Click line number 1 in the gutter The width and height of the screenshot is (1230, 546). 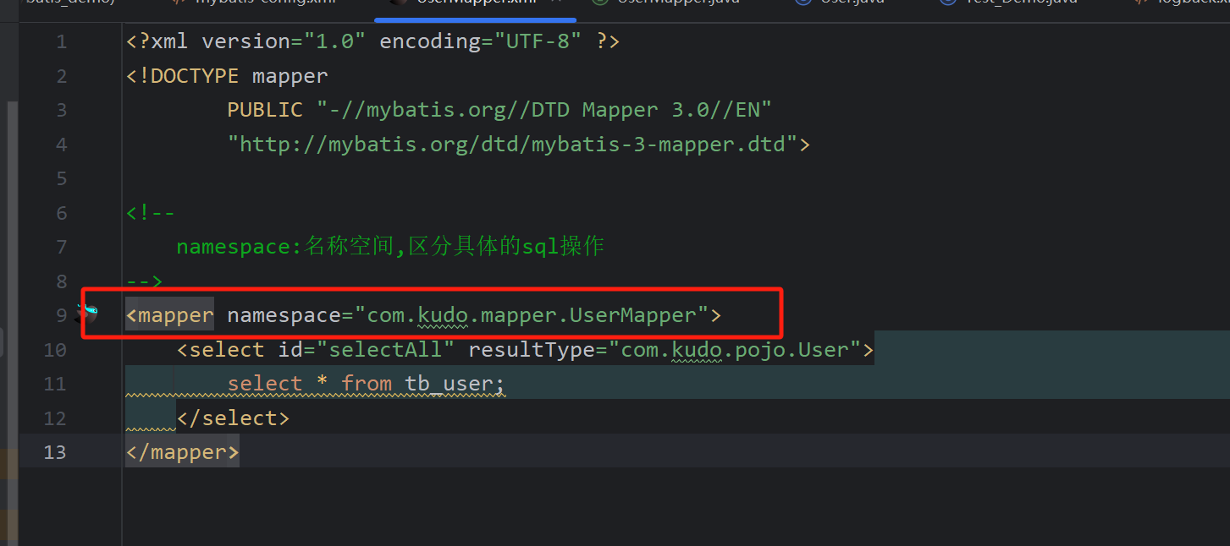[61, 42]
